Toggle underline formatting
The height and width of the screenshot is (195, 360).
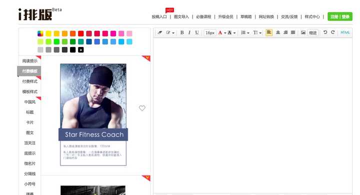197,32
